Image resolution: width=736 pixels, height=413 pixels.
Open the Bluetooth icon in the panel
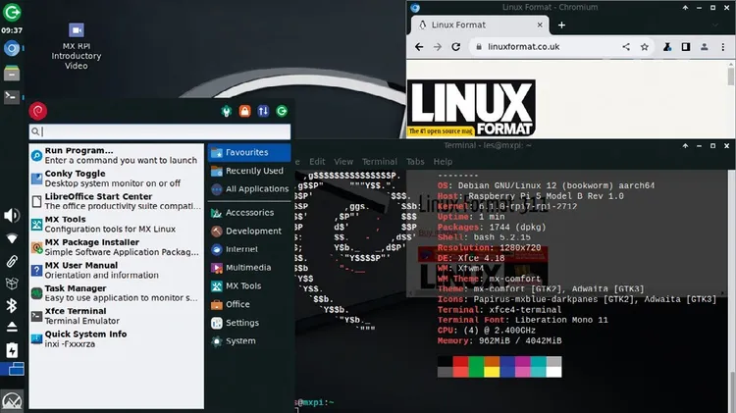(12, 305)
